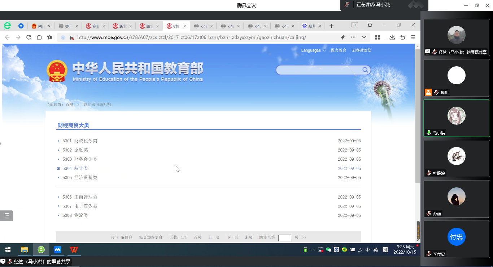Open File Explorer from the taskbar
The width and height of the screenshot is (493, 267).
(25, 250)
